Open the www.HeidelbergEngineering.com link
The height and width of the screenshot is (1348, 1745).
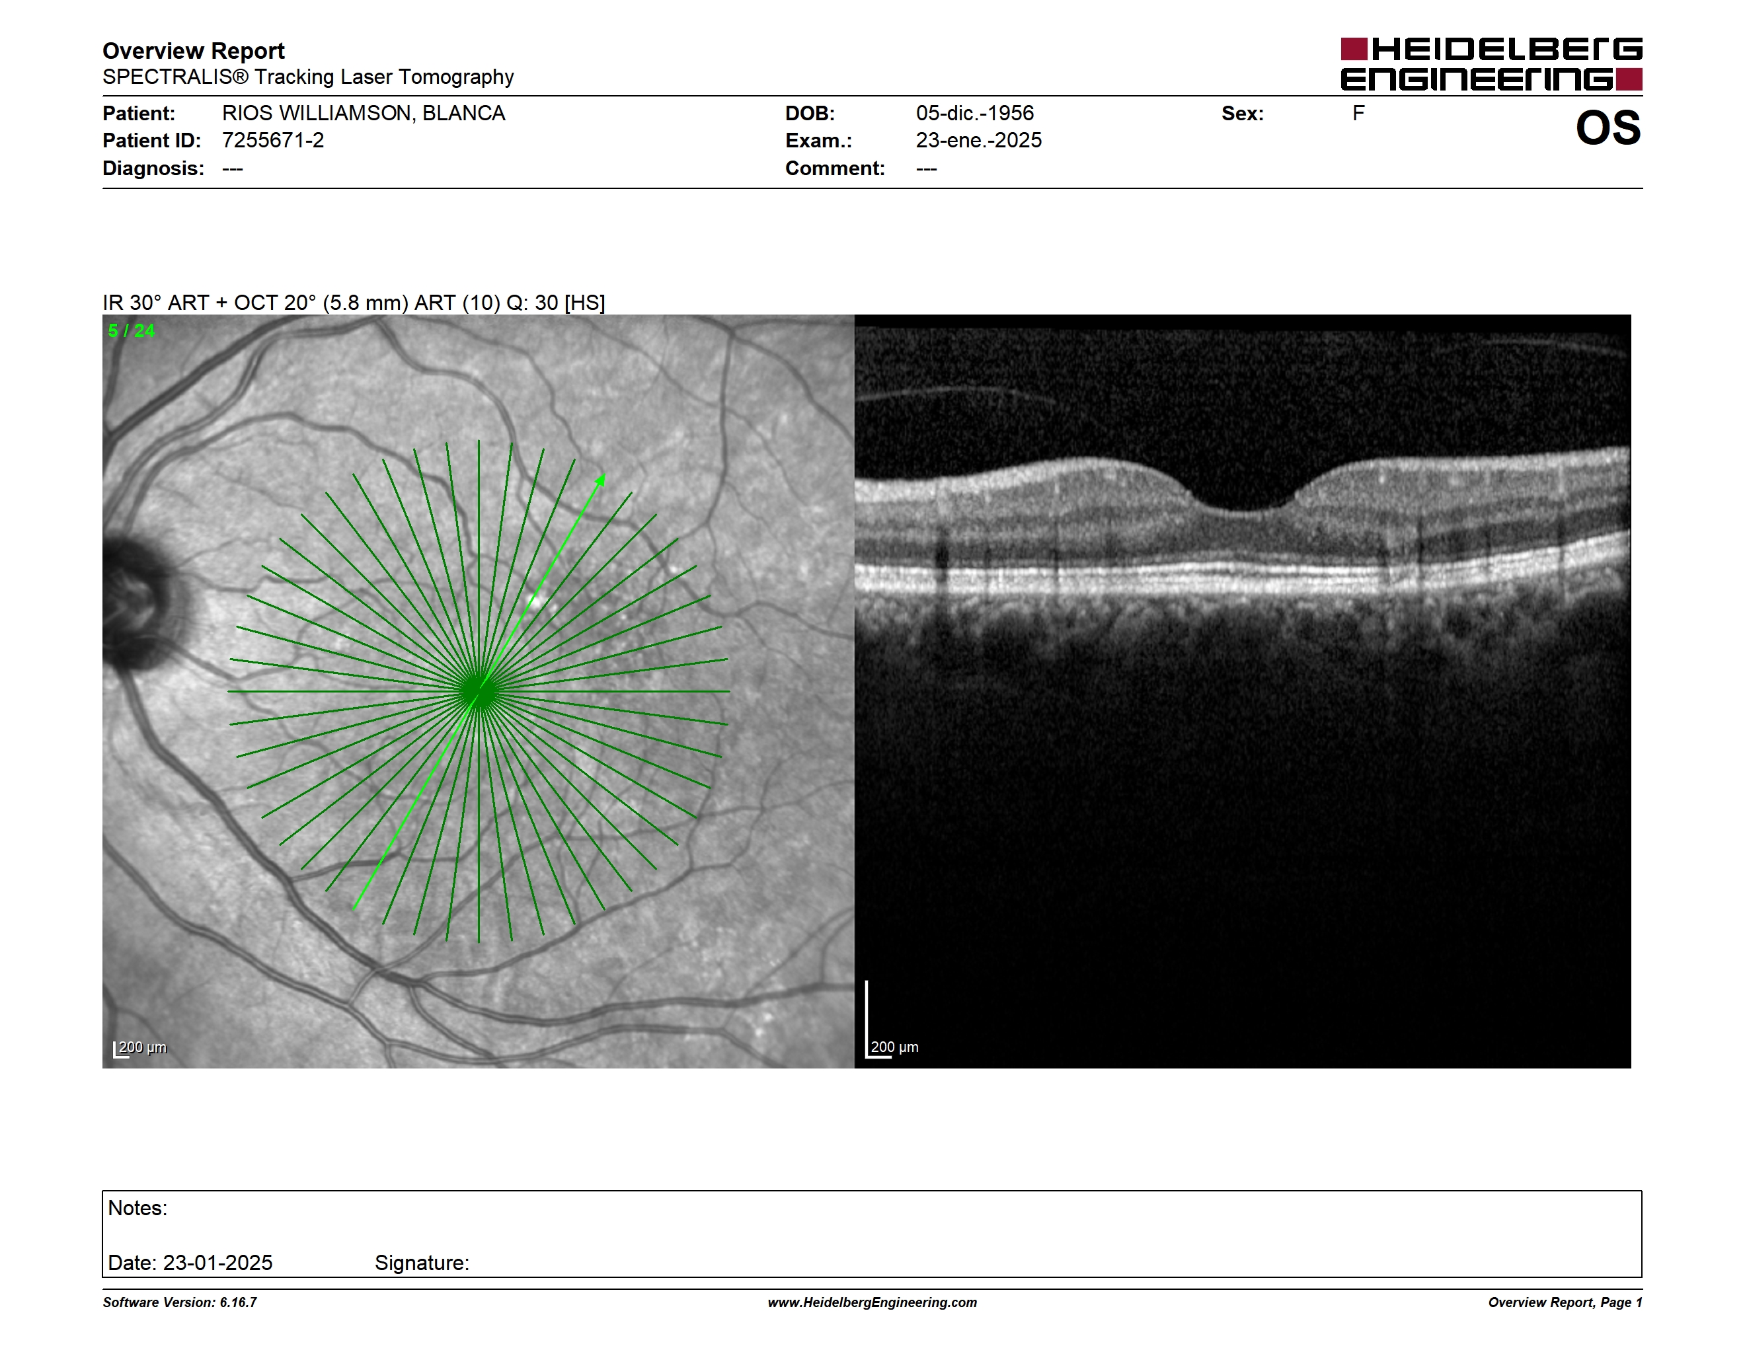click(x=872, y=1302)
